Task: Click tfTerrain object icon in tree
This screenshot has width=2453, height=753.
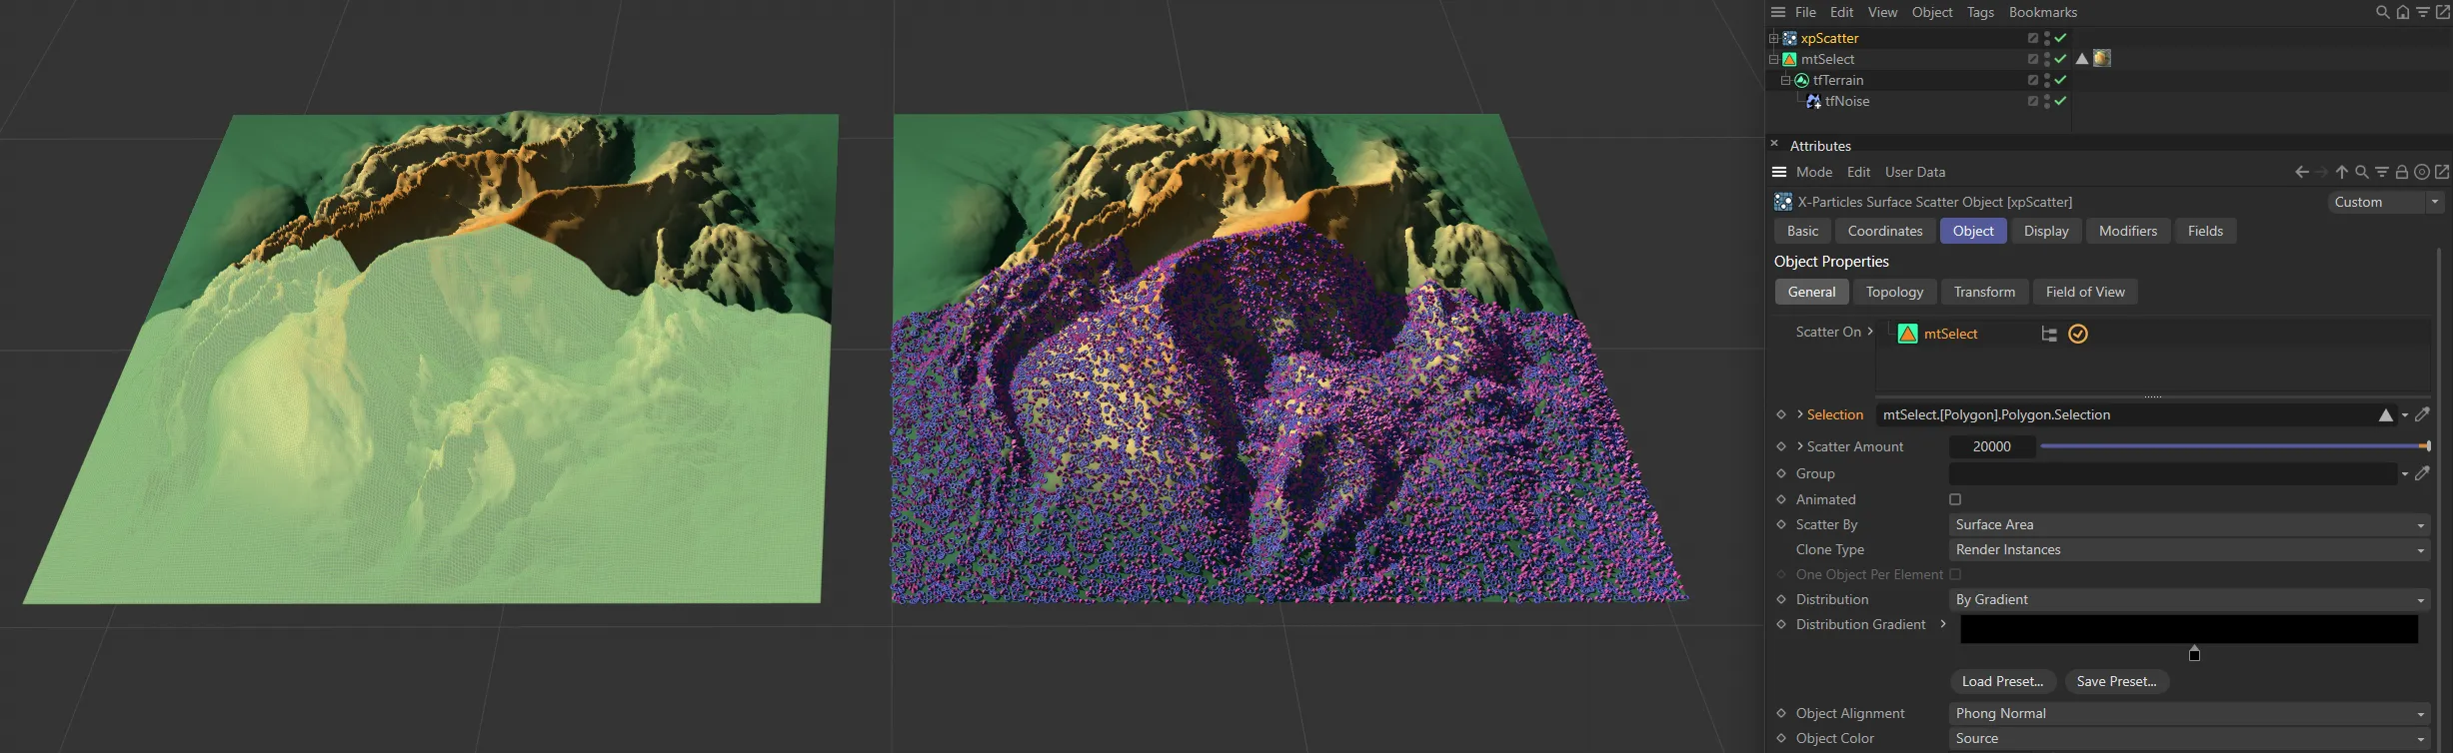Action: [1801, 80]
